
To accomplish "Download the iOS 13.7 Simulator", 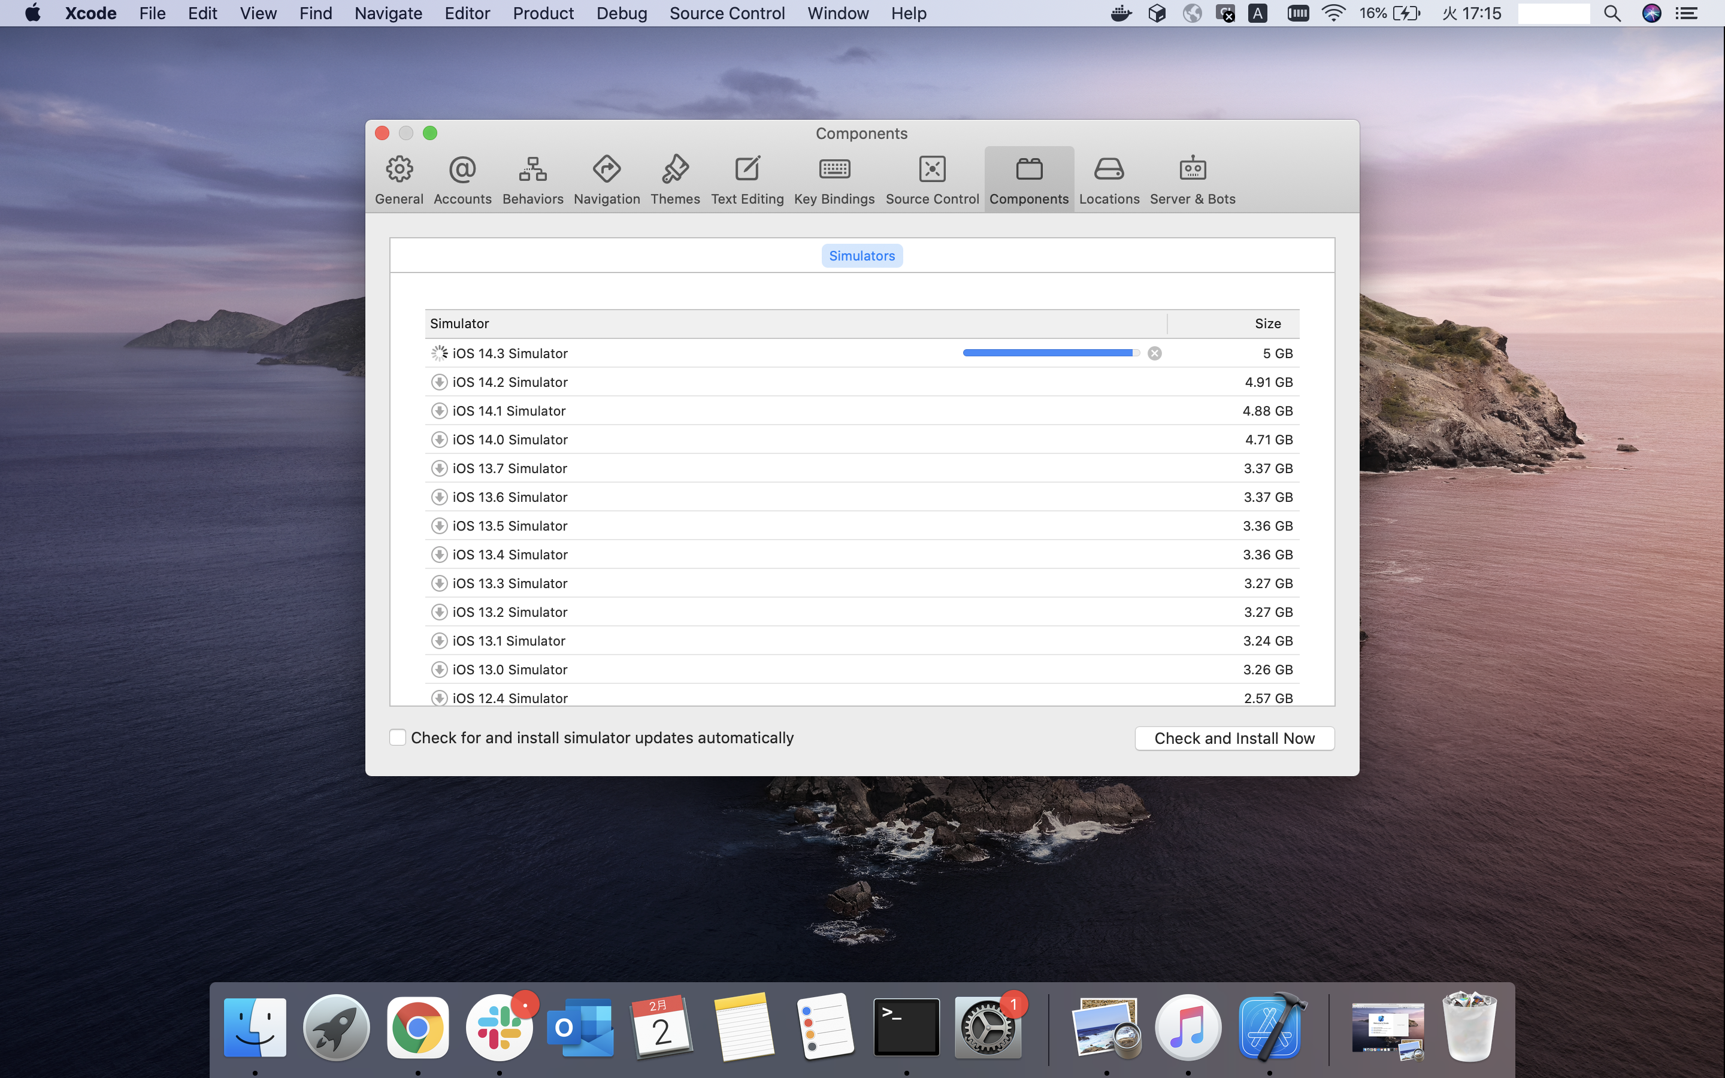I will point(439,468).
